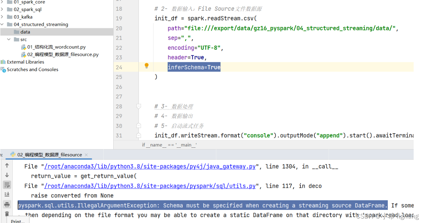Click the '# 3- 数据处理' comment
The width and height of the screenshot is (424, 223).
click(174, 107)
